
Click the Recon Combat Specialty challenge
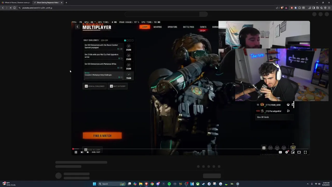point(108,47)
